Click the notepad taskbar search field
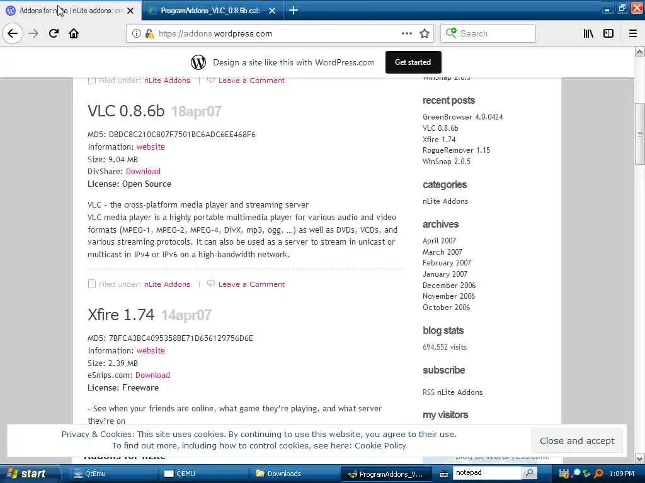 coord(488,473)
